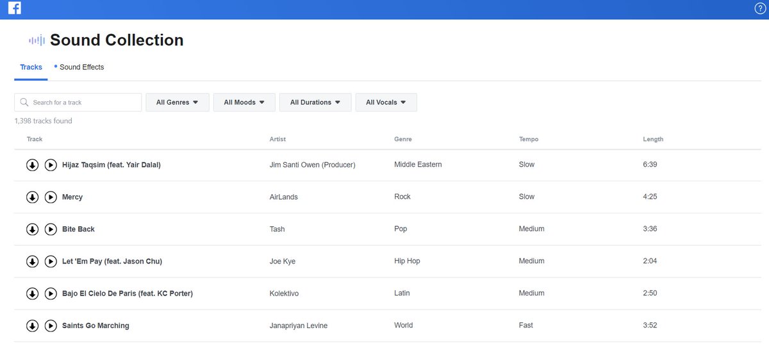Select the Bite Back track title
The height and width of the screenshot is (357, 769).
coord(78,229)
